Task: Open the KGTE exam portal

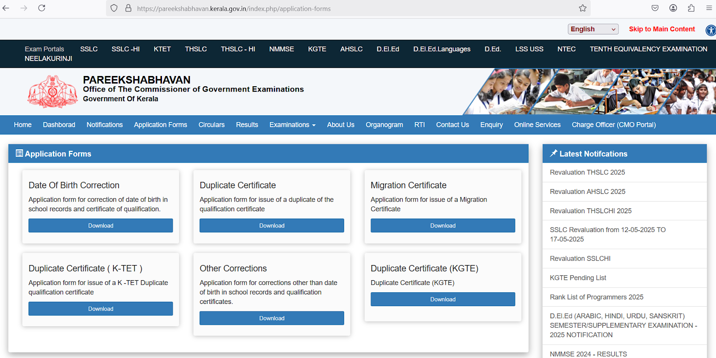Action: click(x=317, y=49)
